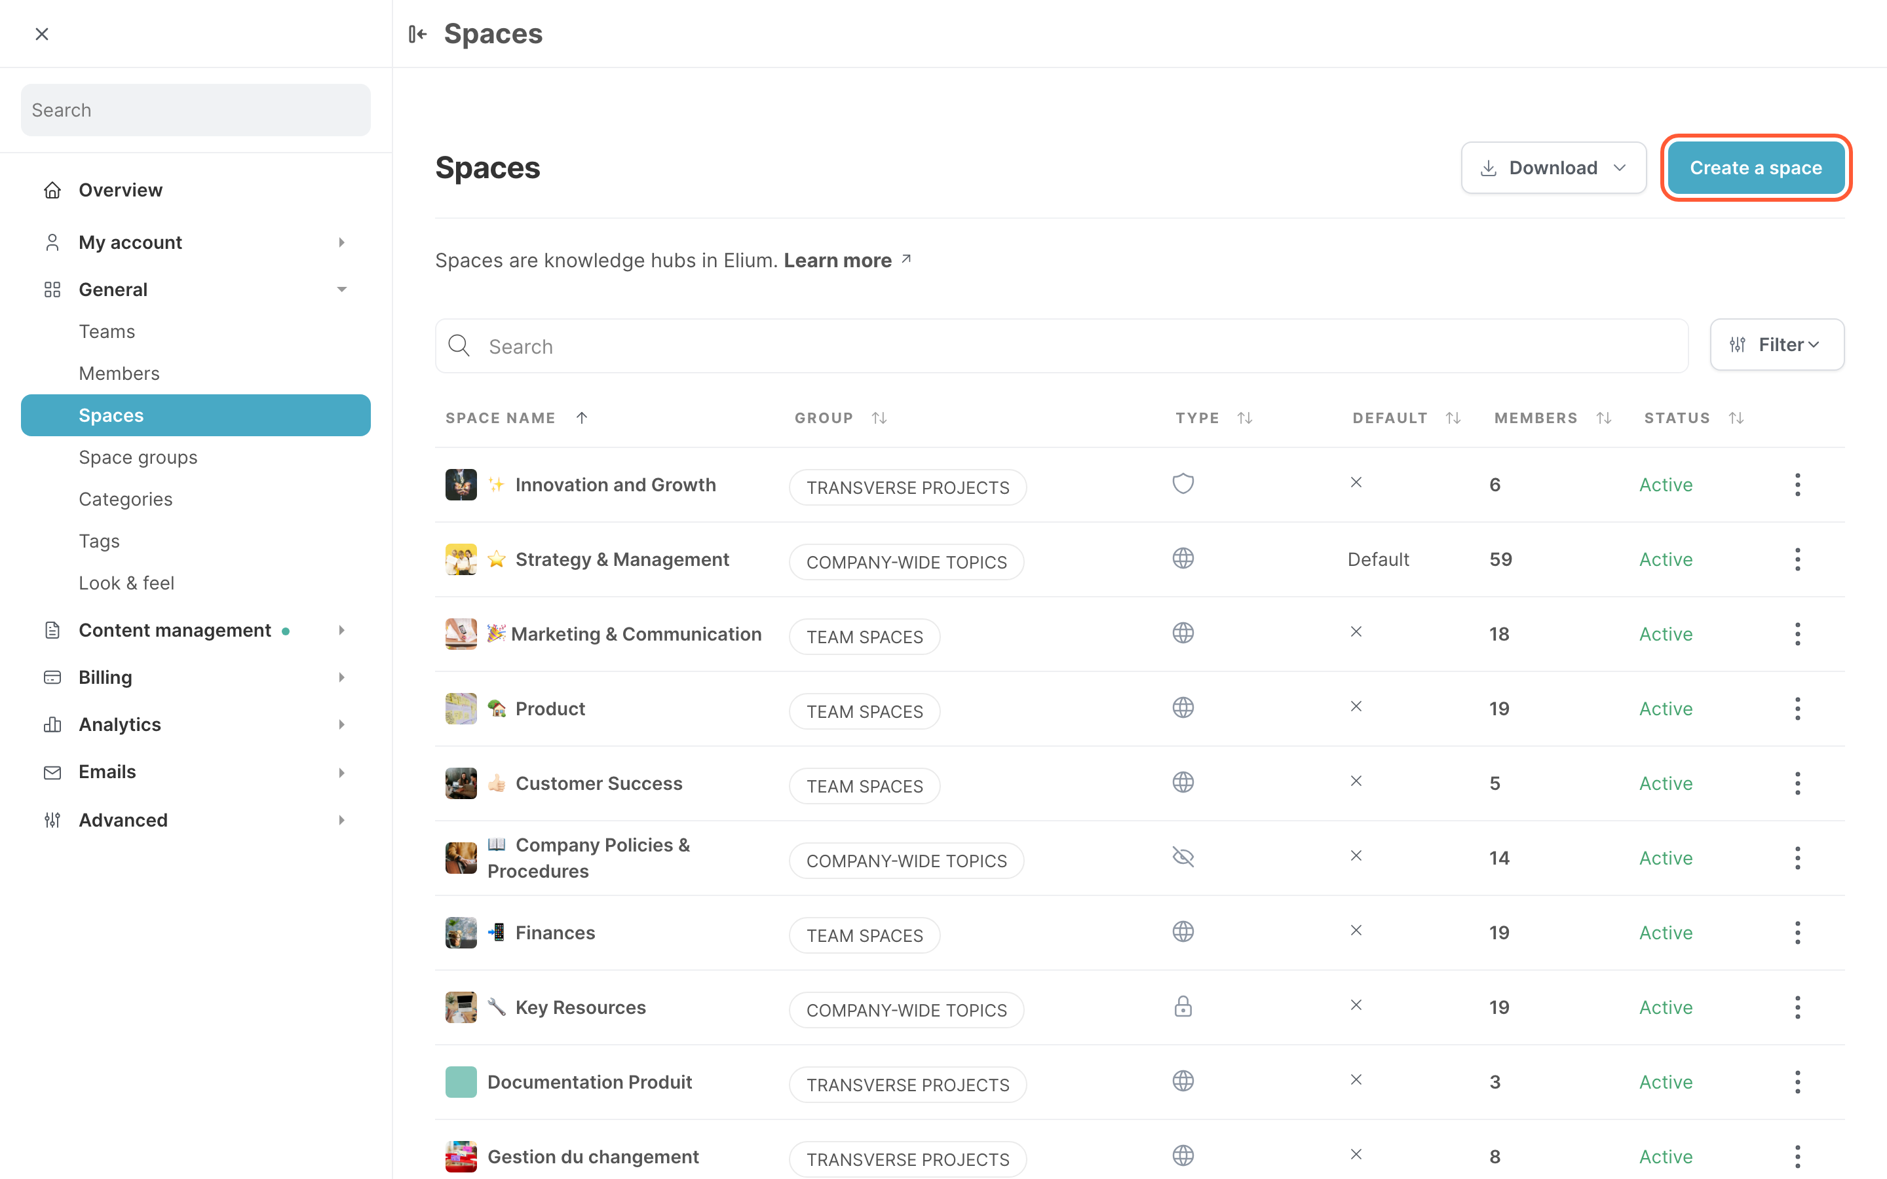The image size is (1887, 1179).
Task: Click the Create a space button
Action: (1755, 168)
